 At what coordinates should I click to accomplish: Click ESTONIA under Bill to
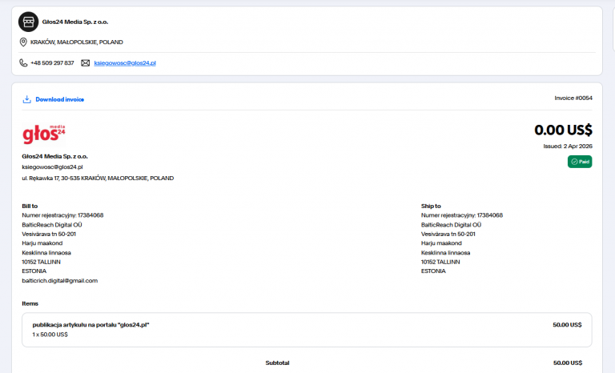coord(34,271)
